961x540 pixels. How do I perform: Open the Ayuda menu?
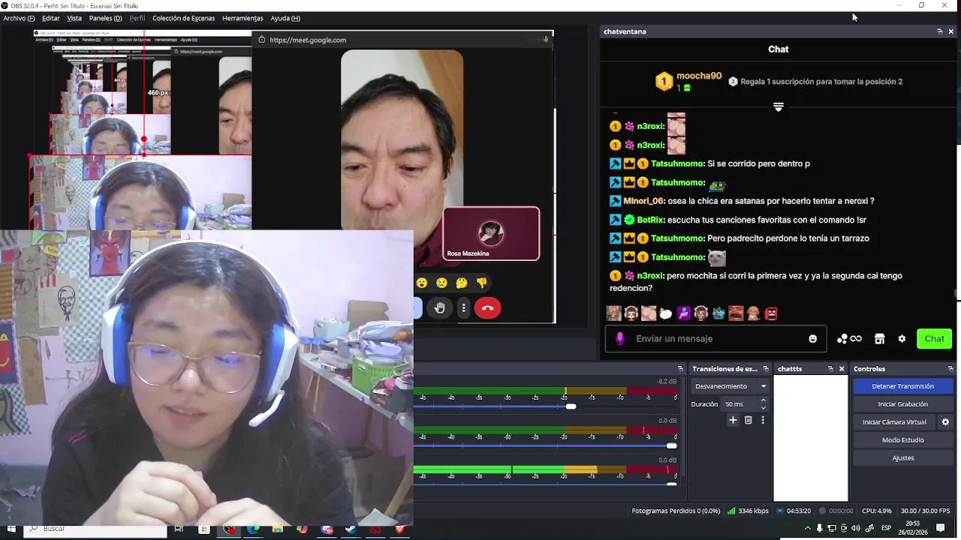pos(285,18)
